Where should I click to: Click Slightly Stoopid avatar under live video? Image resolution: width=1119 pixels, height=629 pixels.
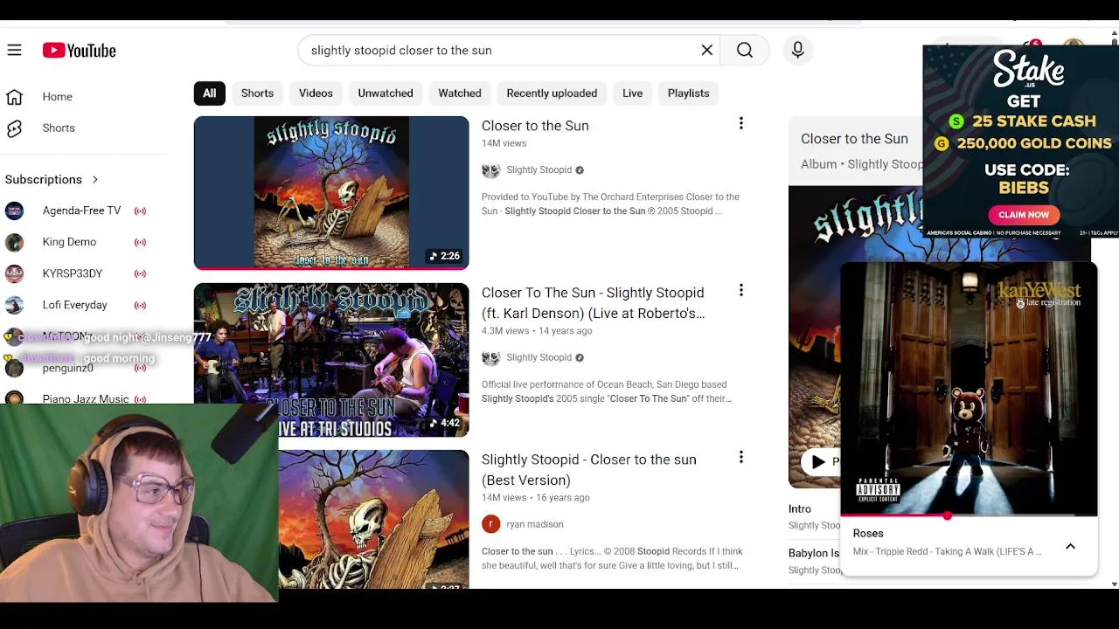pos(491,358)
